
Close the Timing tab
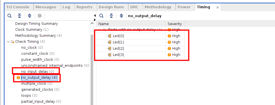tap(218, 7)
